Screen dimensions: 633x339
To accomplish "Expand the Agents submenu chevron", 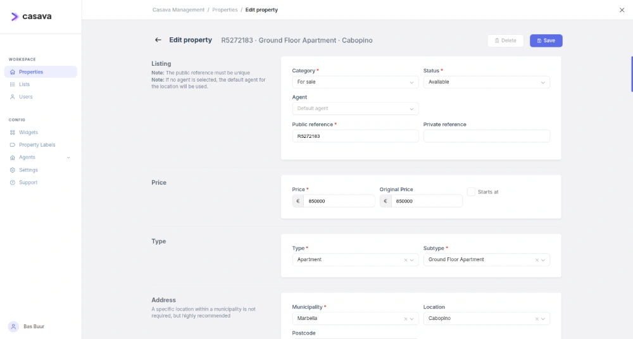I will click(68, 157).
